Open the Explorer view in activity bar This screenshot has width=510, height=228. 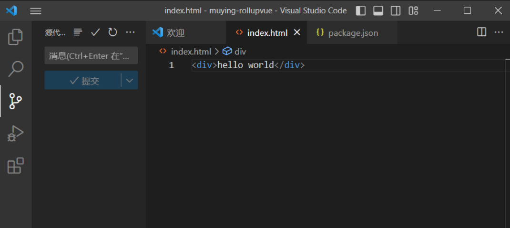15,37
